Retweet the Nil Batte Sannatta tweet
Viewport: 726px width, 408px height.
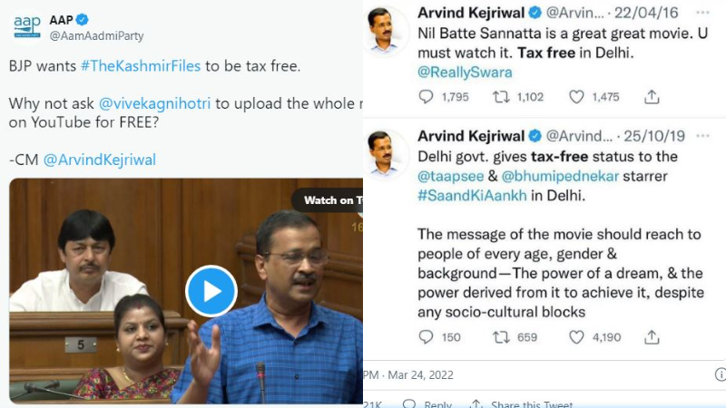click(501, 97)
